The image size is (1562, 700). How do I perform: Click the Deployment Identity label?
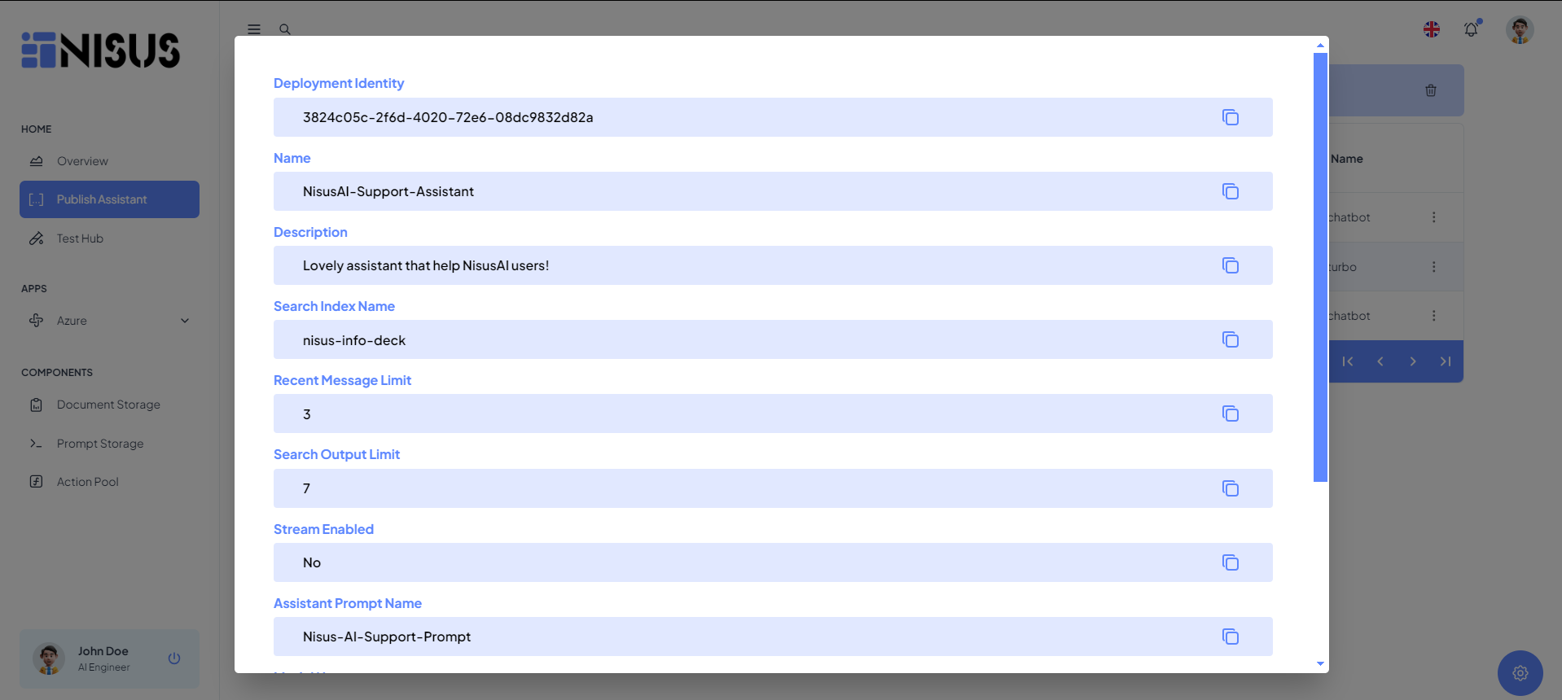tap(339, 83)
